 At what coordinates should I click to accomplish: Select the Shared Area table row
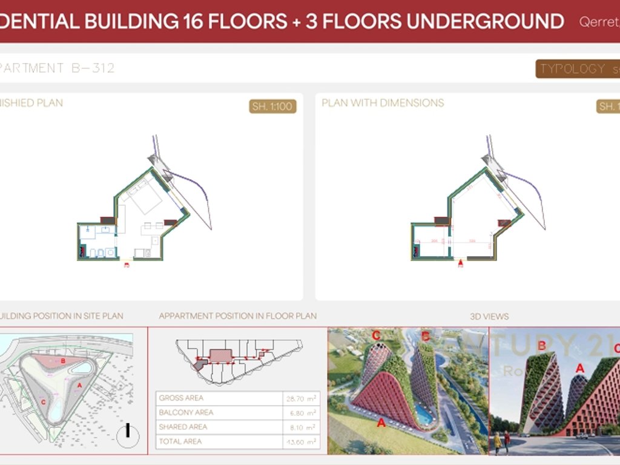pyautogui.click(x=237, y=427)
